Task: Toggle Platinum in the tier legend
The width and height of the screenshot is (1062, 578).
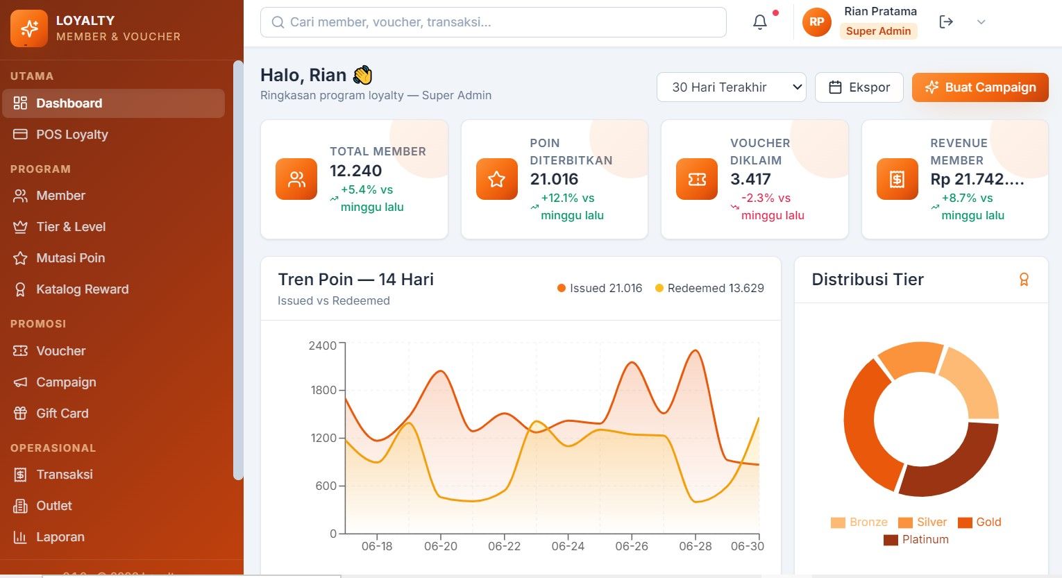Action: tap(916, 540)
